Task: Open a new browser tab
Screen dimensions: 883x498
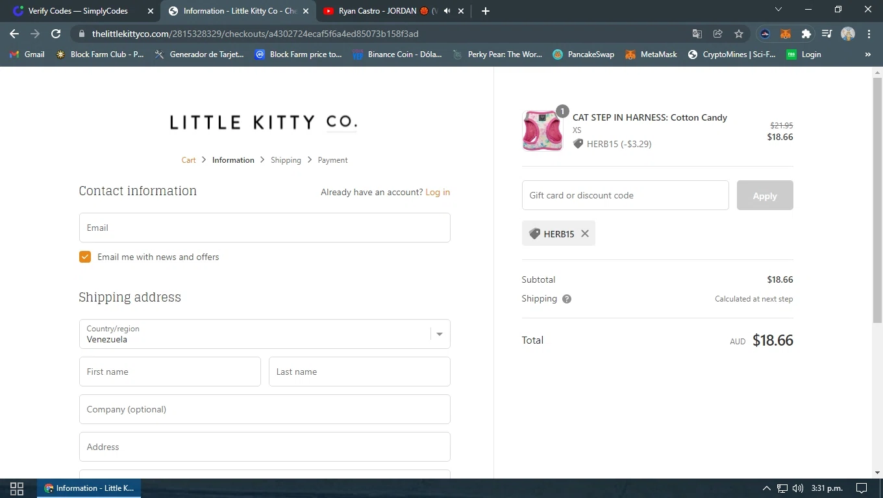Action: click(x=486, y=11)
